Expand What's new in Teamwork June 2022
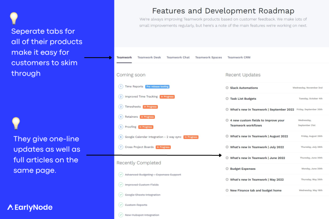The width and height of the screenshot is (329, 219). (x=227, y=158)
